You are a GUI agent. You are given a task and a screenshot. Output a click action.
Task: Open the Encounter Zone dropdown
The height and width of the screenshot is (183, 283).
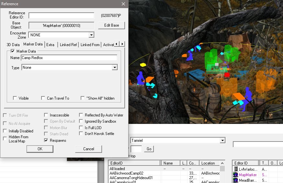click(91, 35)
